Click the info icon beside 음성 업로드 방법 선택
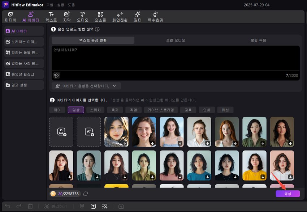This screenshot has width=307, height=212. tap(97, 29)
